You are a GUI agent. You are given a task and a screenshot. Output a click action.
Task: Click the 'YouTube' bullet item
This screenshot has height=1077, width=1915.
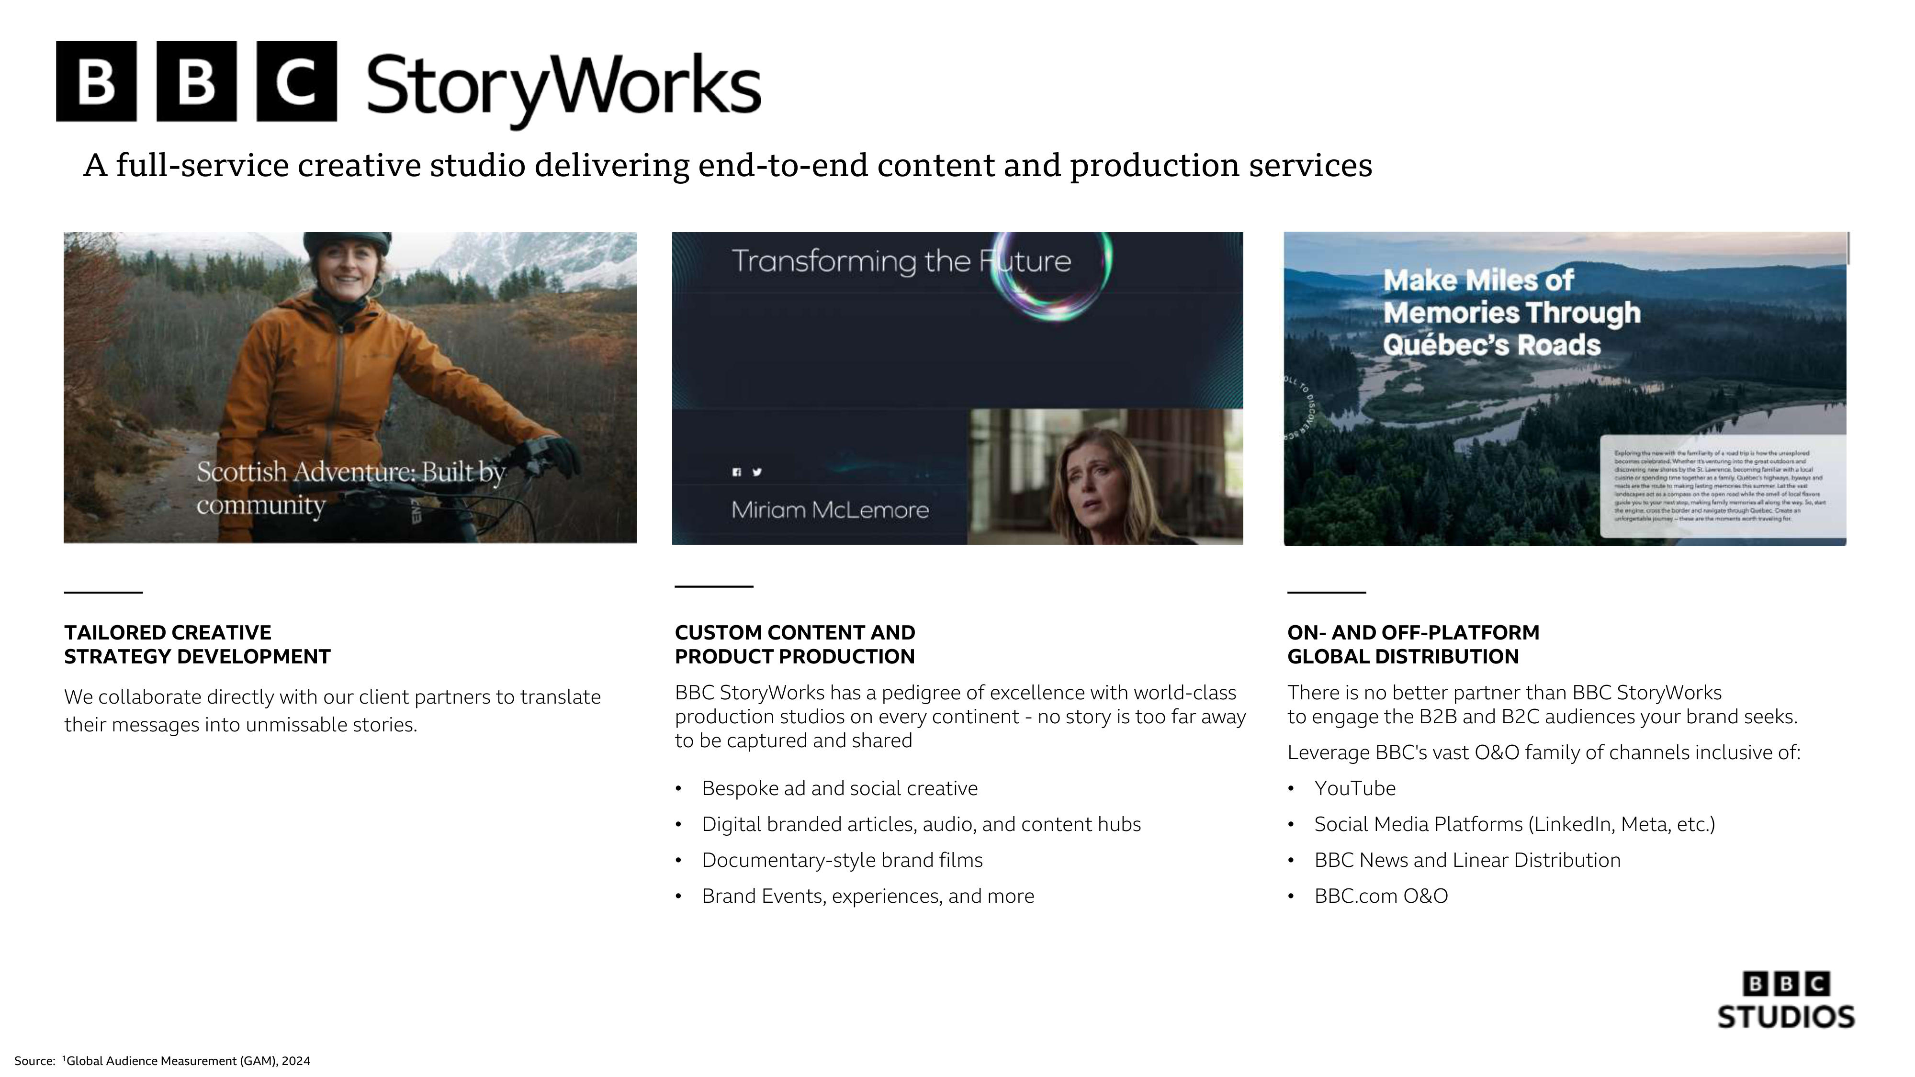click(x=1354, y=788)
